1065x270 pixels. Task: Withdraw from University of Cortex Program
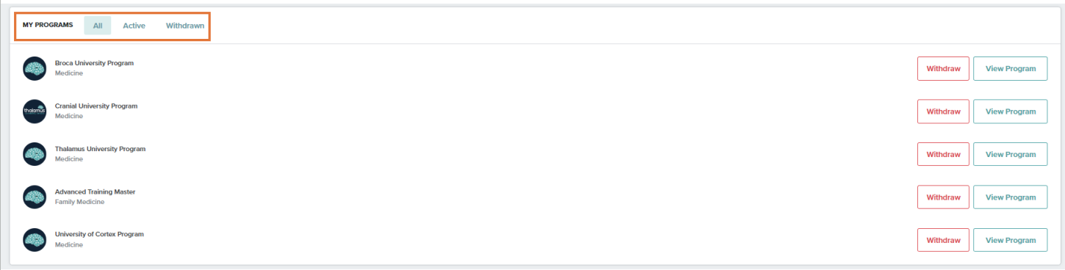[x=943, y=240]
